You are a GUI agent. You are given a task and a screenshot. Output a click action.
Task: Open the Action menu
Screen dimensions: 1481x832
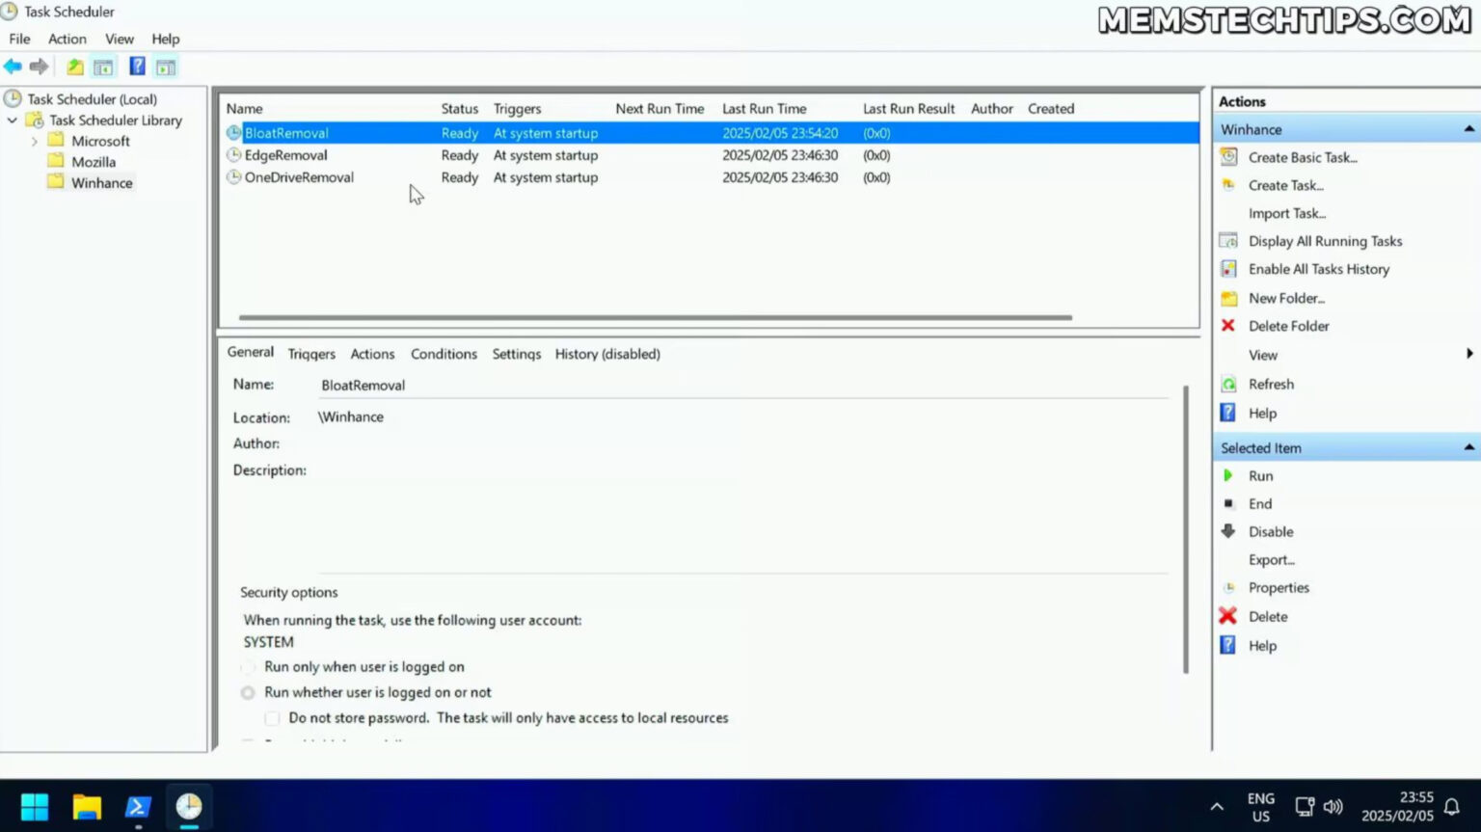(67, 39)
